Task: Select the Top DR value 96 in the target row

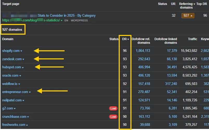Action: (x=205, y=15)
